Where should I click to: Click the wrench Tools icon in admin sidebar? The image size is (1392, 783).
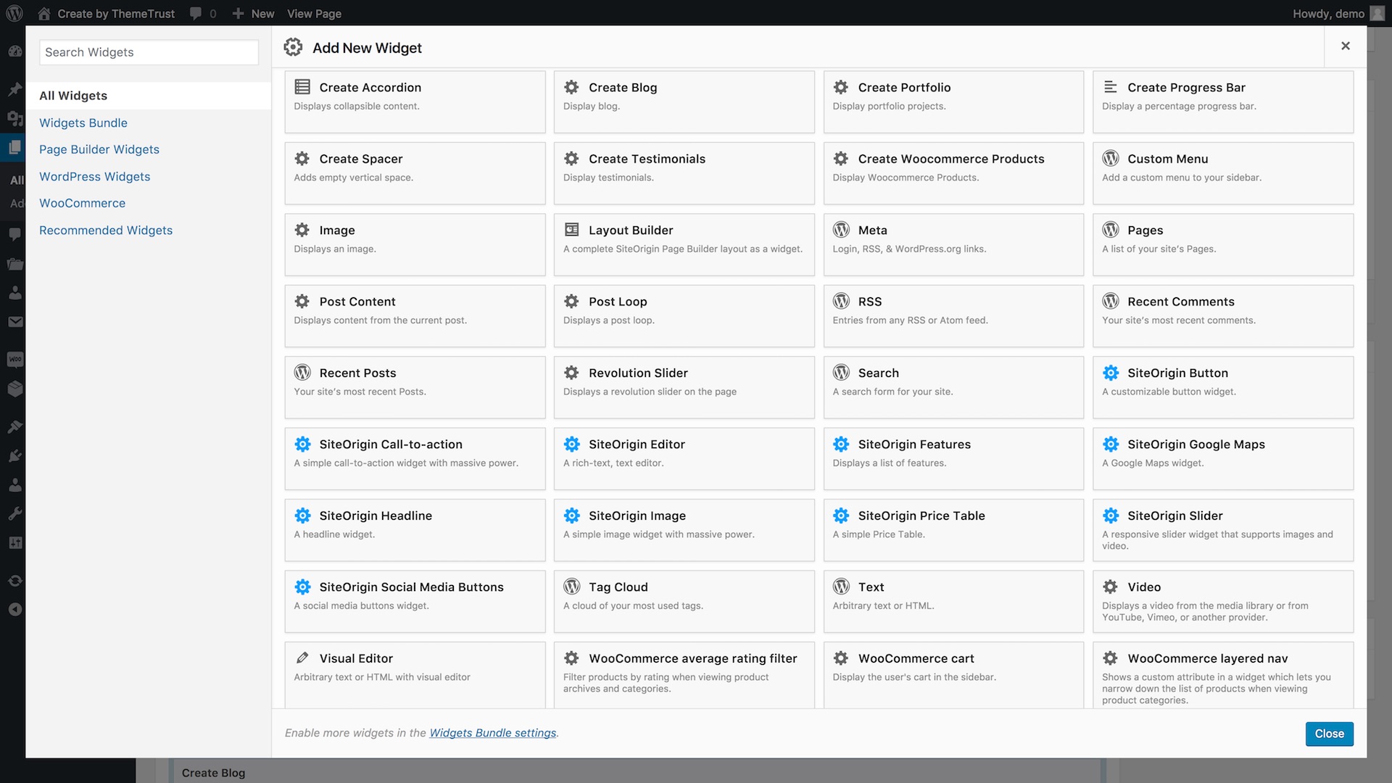[x=14, y=514]
